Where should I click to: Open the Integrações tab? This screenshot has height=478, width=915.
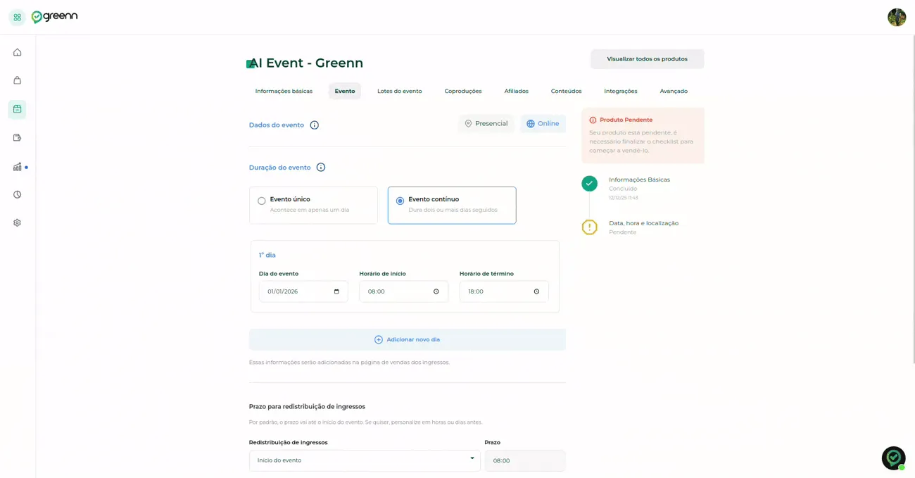coord(621,91)
